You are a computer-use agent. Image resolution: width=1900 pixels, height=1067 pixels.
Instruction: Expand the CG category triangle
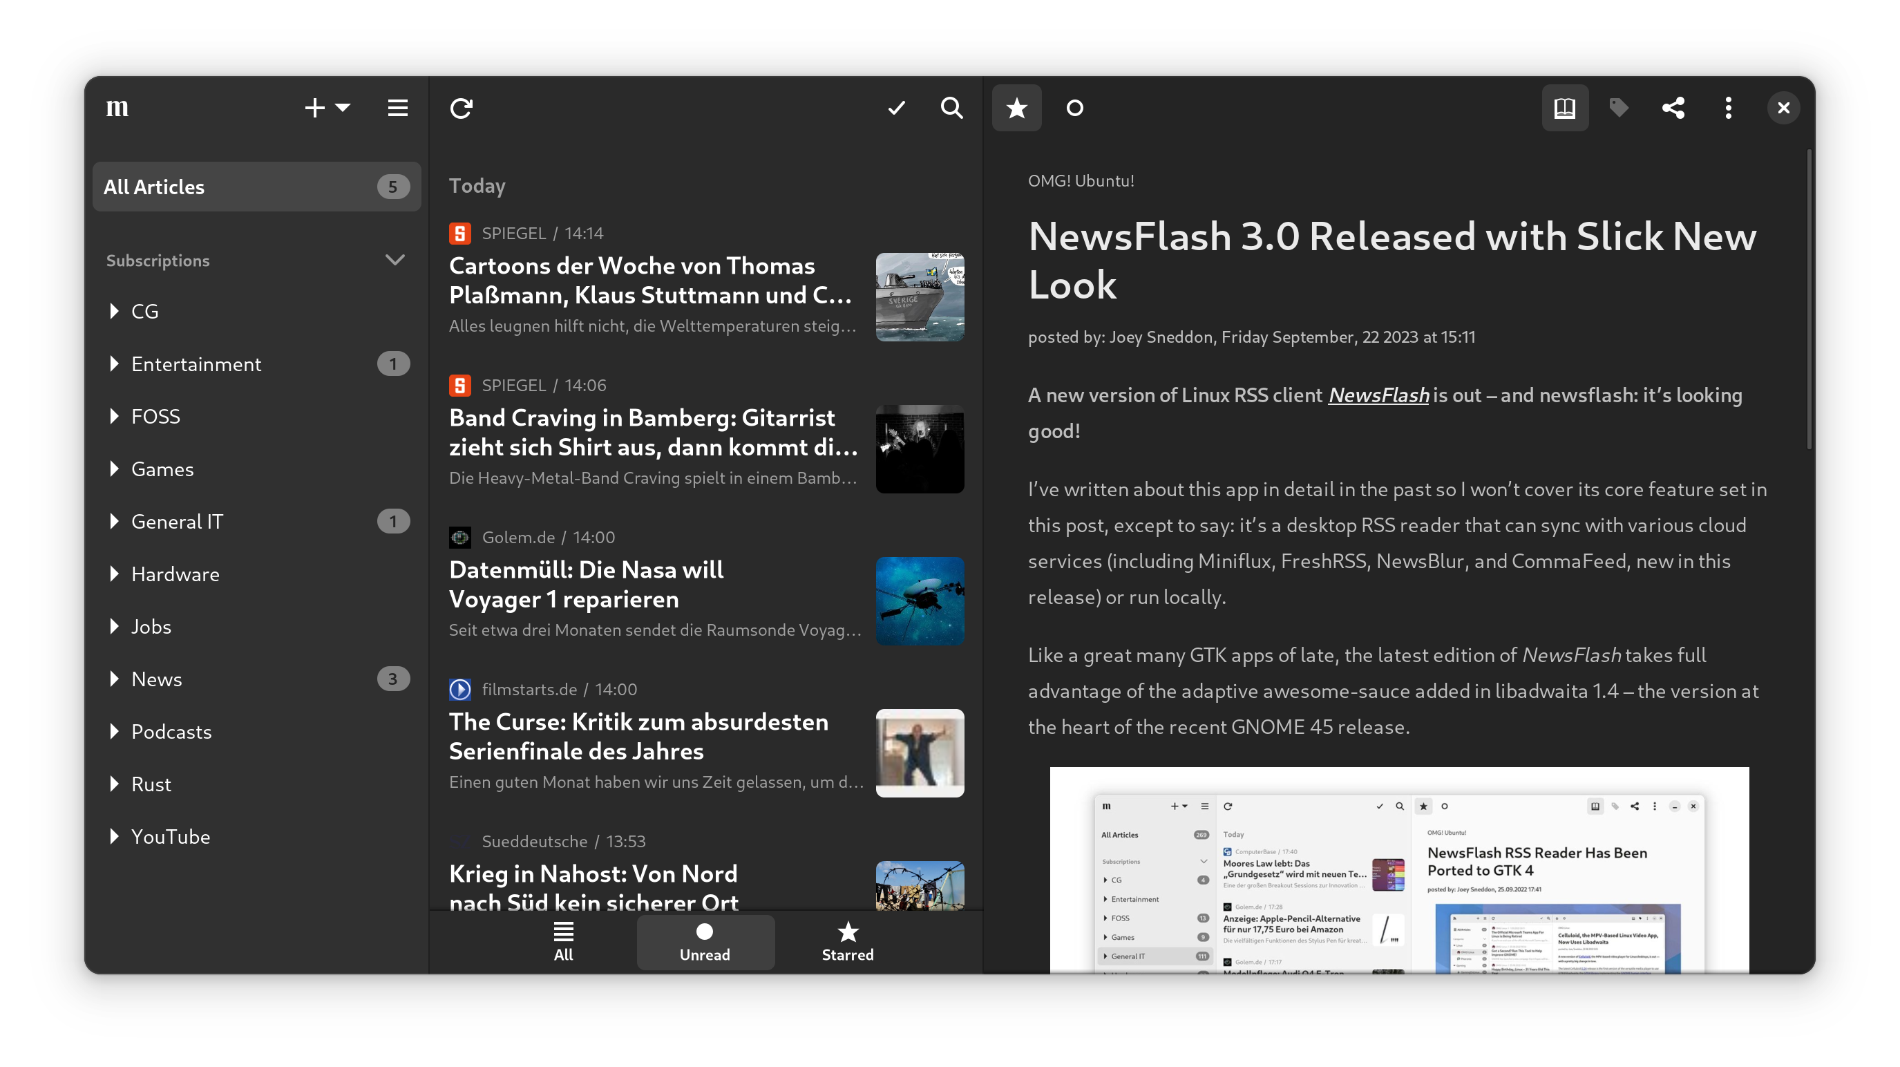tap(114, 311)
